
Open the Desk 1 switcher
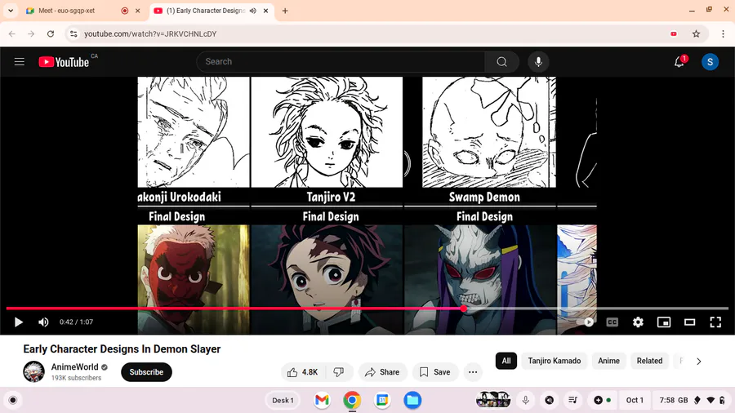tap(283, 401)
